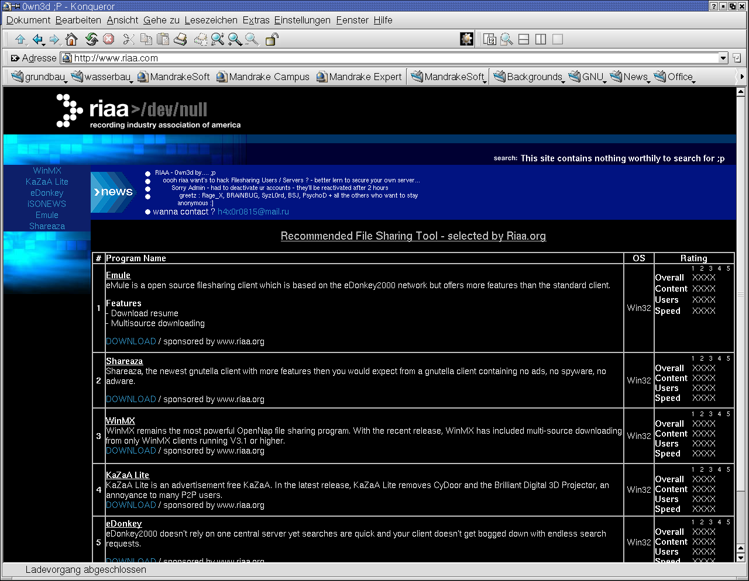The height and width of the screenshot is (581, 749).
Task: Click the WinMX DOWNLOAD link
Action: (x=130, y=451)
